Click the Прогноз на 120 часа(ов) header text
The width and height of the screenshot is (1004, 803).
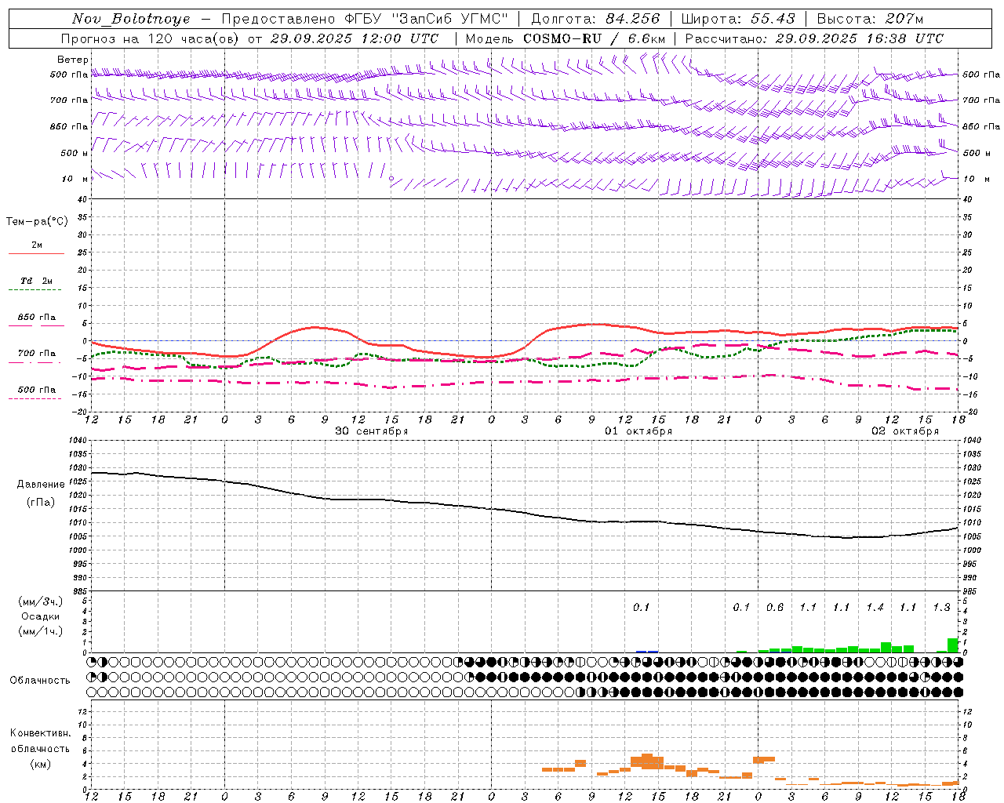(149, 38)
